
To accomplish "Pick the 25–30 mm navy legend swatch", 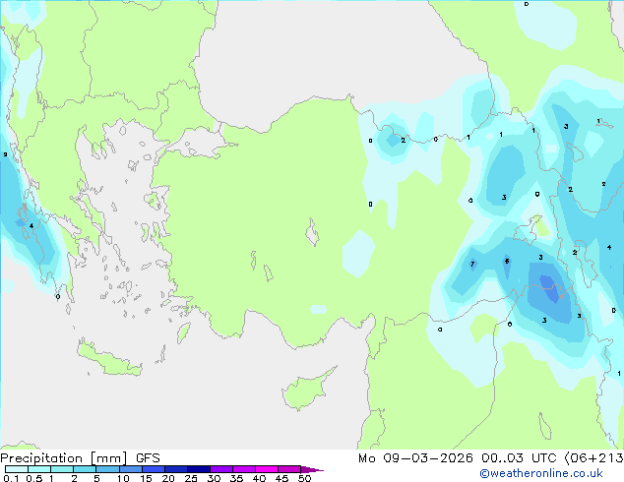I will [198, 469].
